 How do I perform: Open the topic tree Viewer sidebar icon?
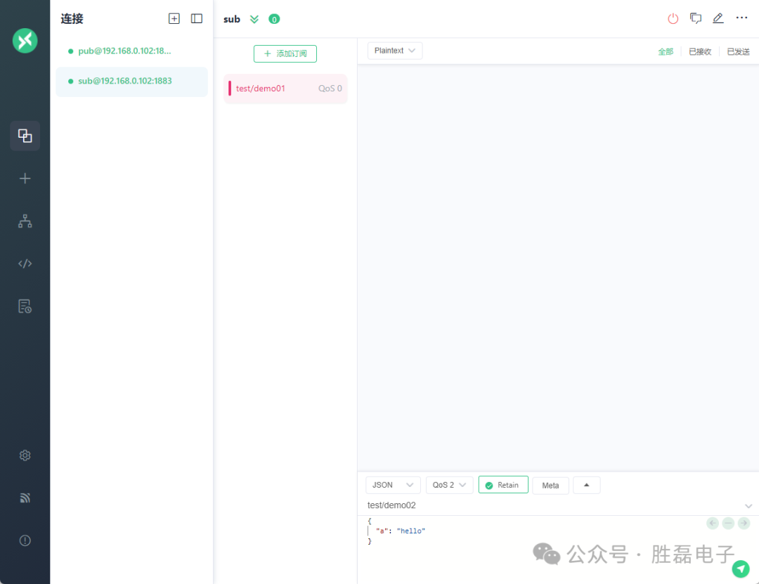[x=25, y=221]
